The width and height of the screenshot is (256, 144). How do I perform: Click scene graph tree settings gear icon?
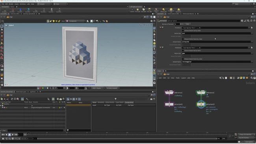tap(58, 99)
